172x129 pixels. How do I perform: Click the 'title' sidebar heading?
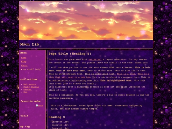(x=24, y=116)
